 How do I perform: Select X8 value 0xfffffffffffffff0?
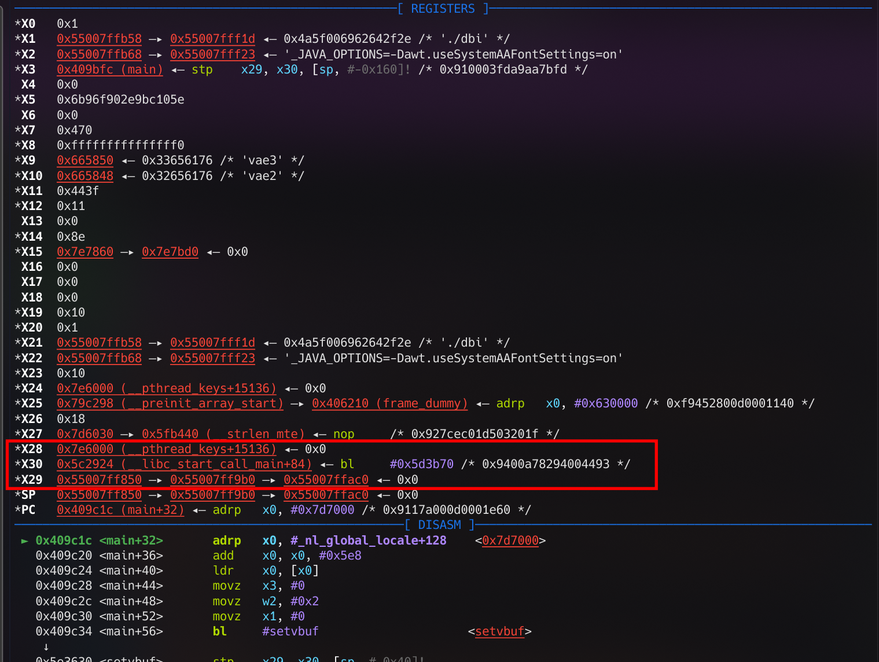coord(120,145)
